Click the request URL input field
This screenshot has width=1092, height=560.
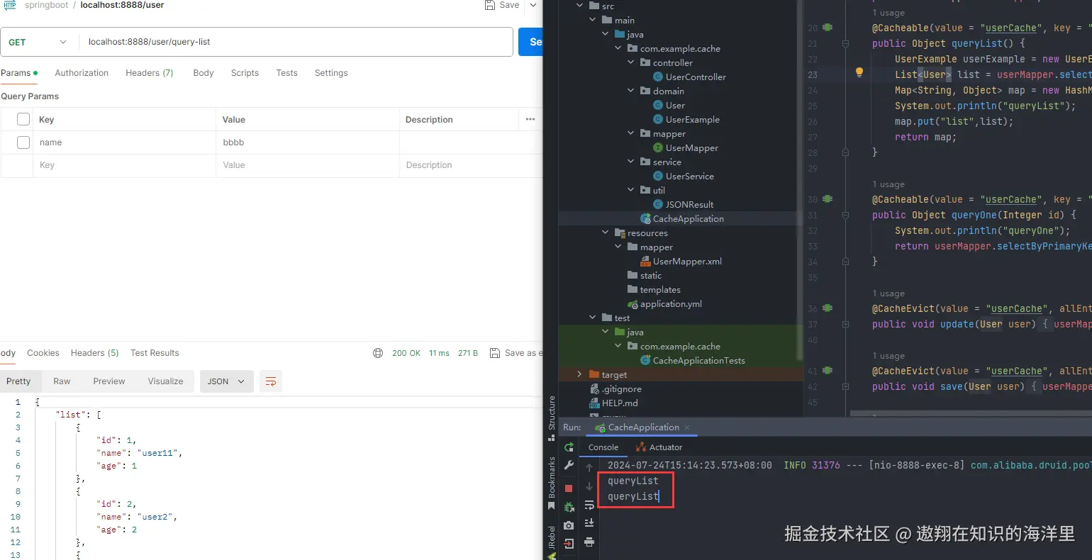(296, 42)
